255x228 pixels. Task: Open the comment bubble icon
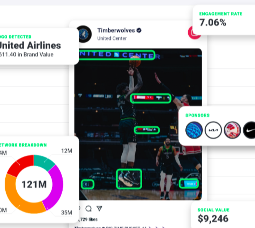pos(89,209)
